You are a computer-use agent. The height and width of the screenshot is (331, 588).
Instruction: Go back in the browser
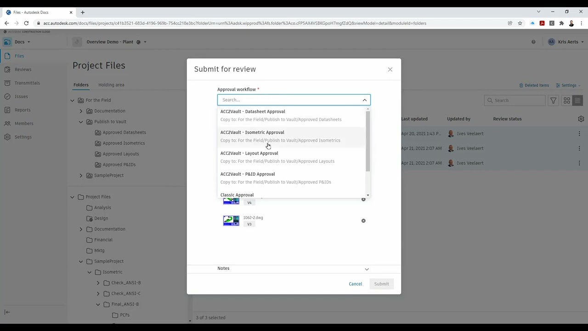pos(6,23)
